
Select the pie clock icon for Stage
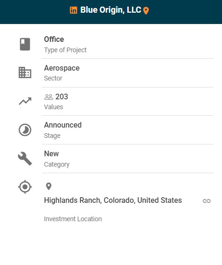pyautogui.click(x=25, y=130)
